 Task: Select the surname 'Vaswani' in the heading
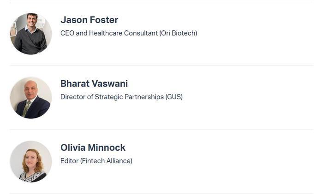pos(110,84)
